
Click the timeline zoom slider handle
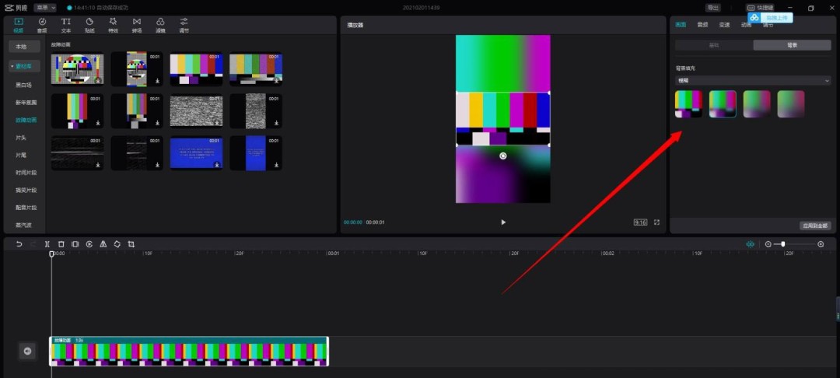782,244
